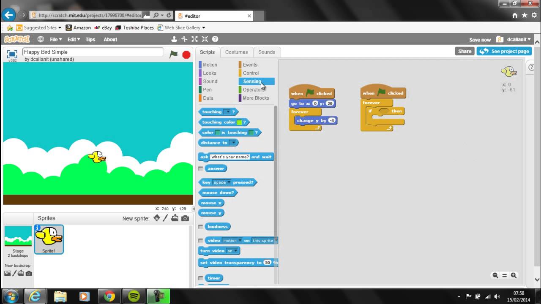This screenshot has width=541, height=304.
Task: Open Sprite1 info button
Action: click(x=38, y=228)
